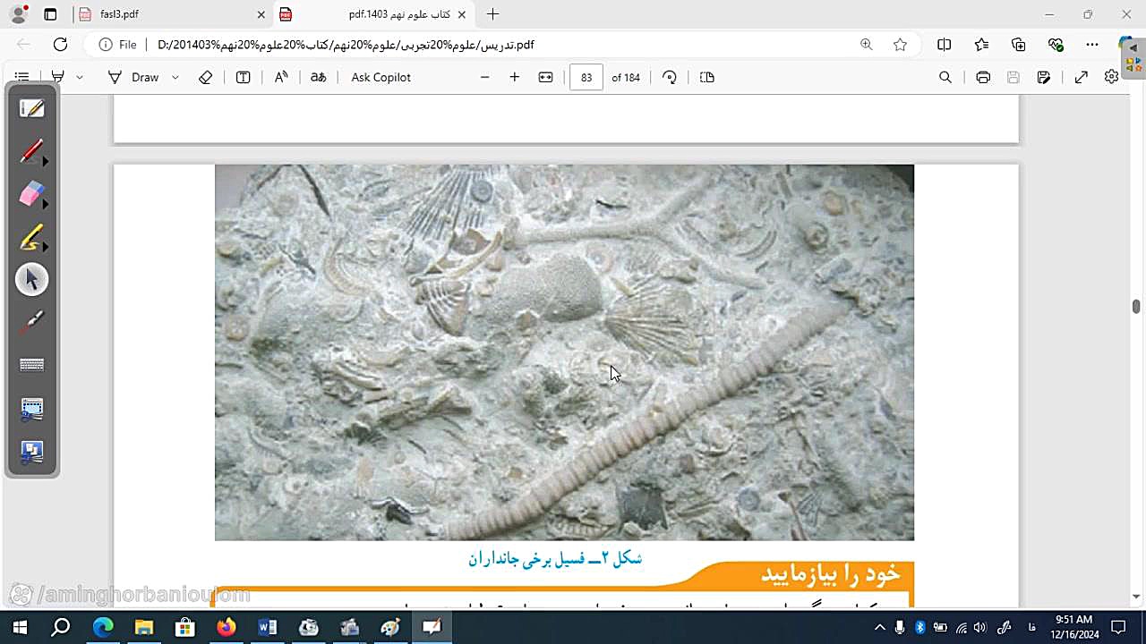Toggle the PDF table of contents

[x=22, y=77]
